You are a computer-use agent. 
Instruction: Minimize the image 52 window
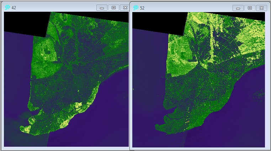(x=238, y=8)
